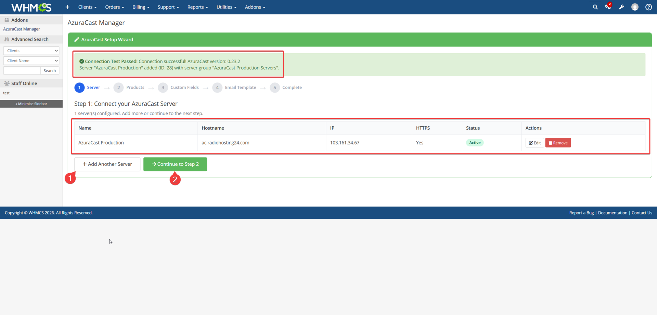Open the Client Name dropdown
The height and width of the screenshot is (315, 657).
31,60
